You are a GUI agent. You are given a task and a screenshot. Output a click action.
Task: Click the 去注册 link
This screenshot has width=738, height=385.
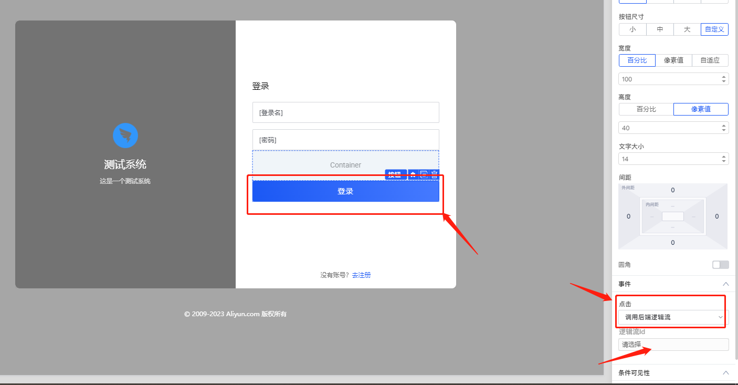(361, 275)
